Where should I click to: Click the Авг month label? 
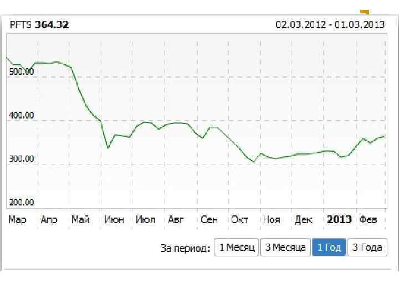point(176,219)
